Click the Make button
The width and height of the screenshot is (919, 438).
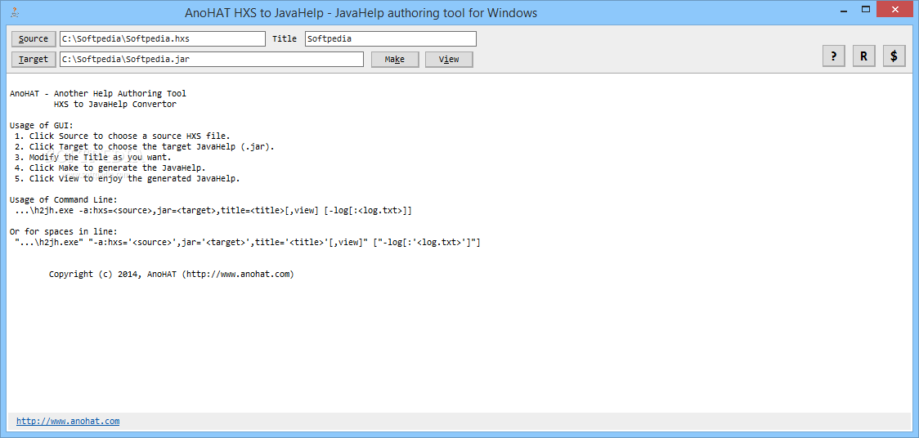395,59
